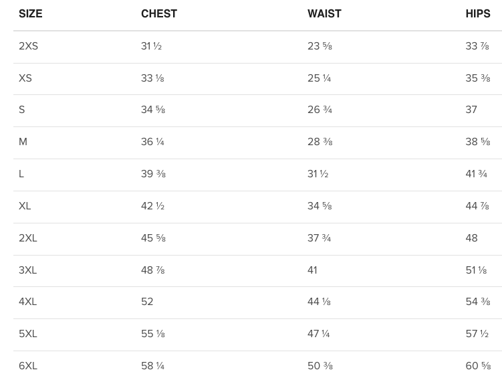
Task: Click the SIZE column header
Action: point(31,14)
